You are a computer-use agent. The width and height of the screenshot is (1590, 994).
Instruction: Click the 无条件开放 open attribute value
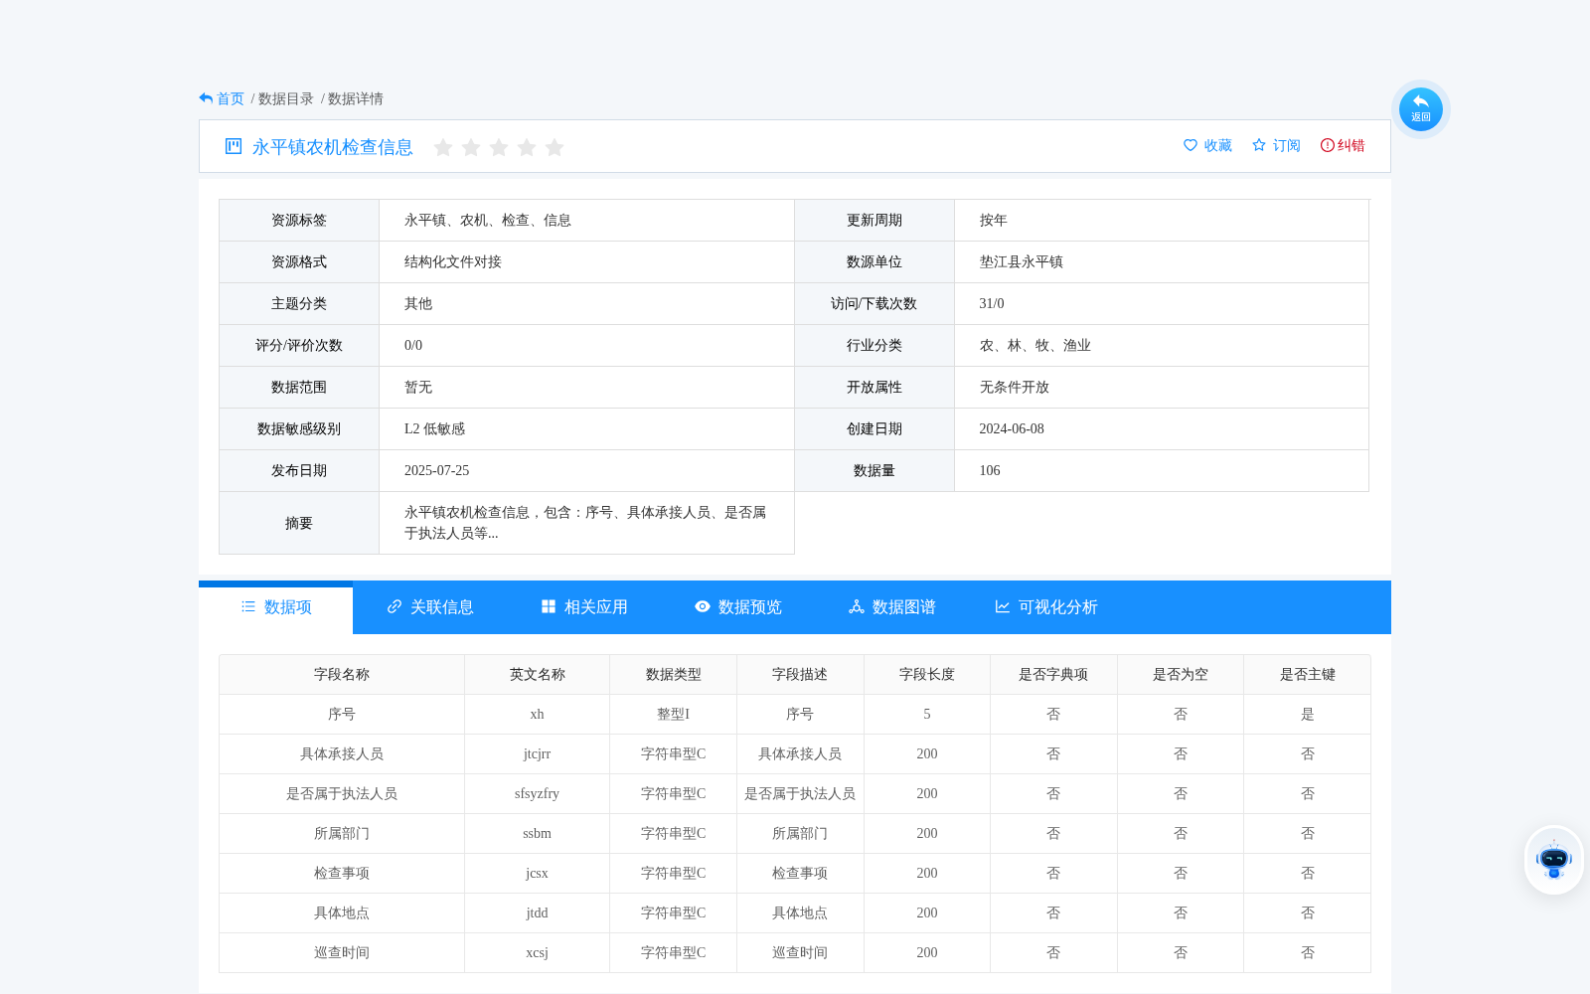pos(1015,388)
